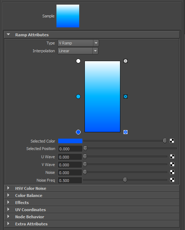The image size is (185, 230).
Task: Click the Noise Freq label
Action: click(46, 180)
